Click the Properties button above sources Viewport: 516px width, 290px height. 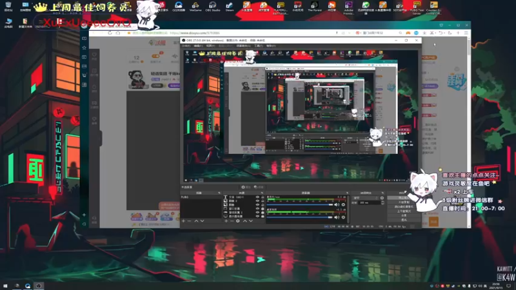tap(246, 187)
